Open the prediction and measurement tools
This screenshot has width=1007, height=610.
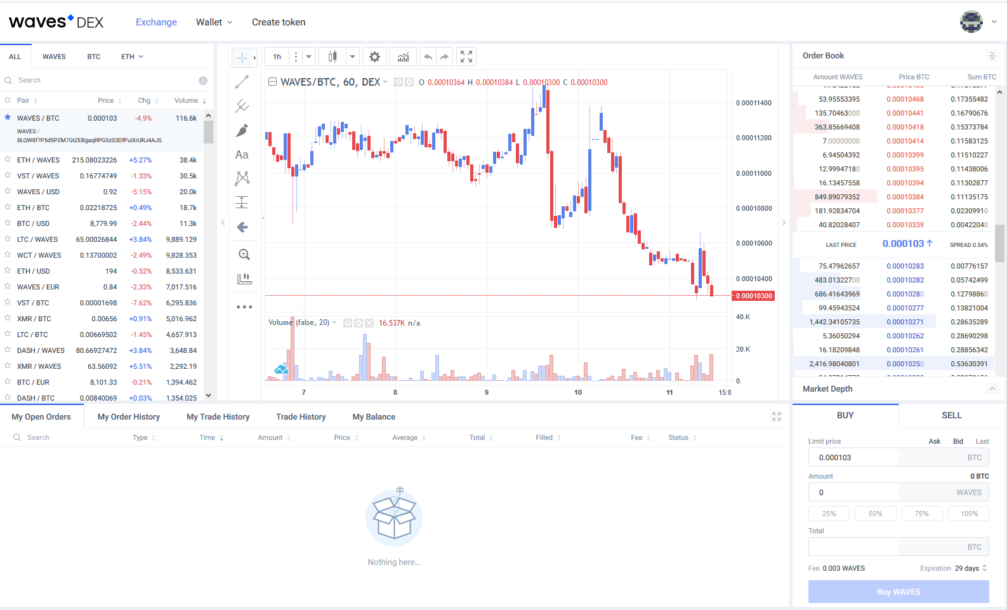tap(242, 202)
